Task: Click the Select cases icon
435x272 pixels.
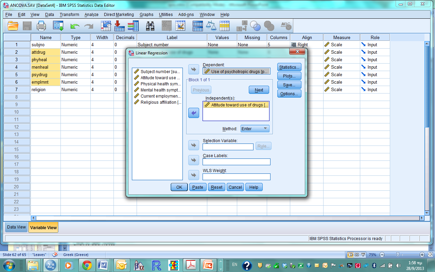Action: tap(224, 26)
